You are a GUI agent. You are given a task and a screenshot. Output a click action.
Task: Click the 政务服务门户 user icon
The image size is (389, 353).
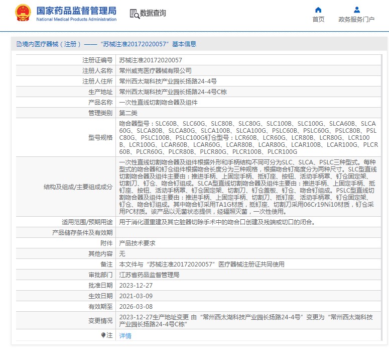pyautogui.click(x=357, y=10)
